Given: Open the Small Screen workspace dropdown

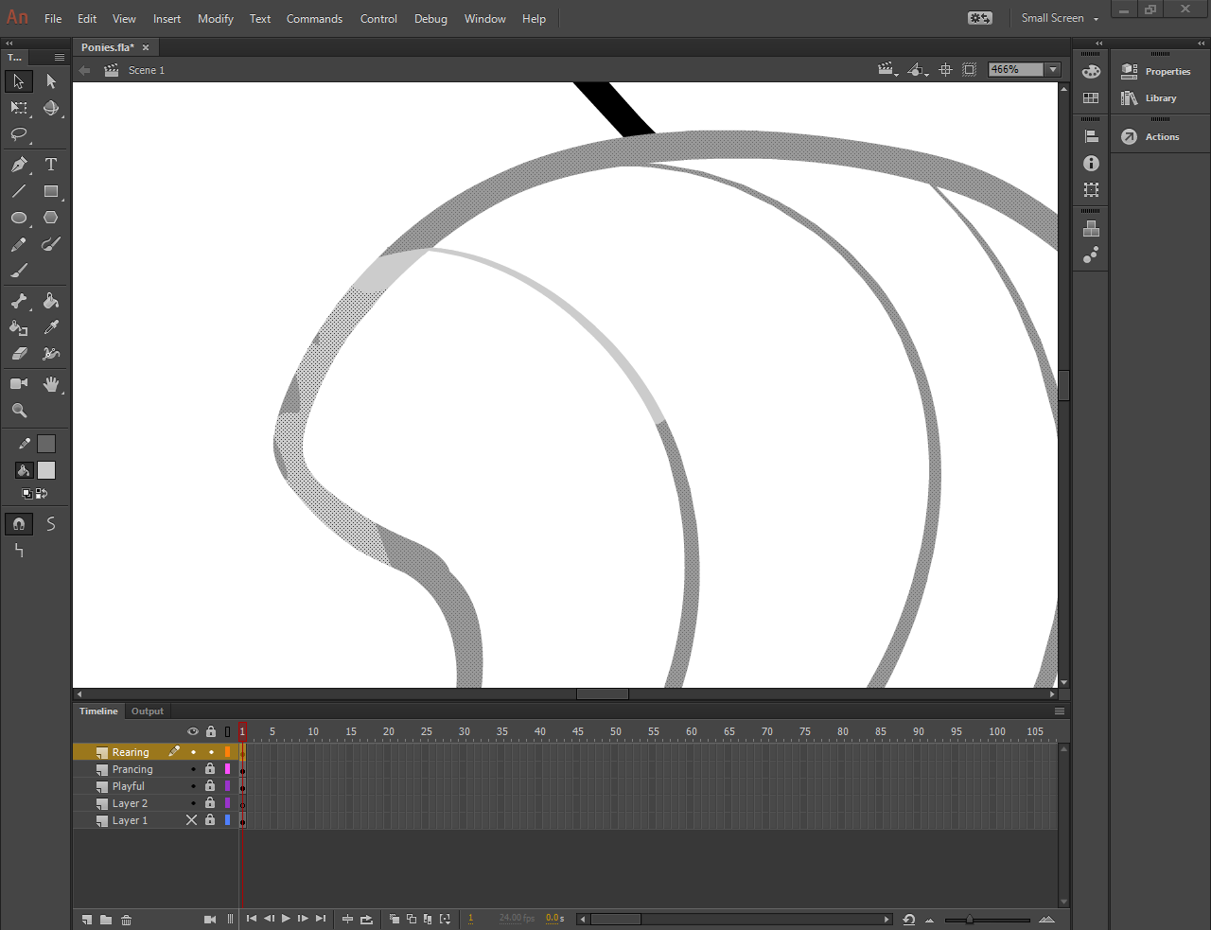Looking at the screenshot, I should point(1059,18).
